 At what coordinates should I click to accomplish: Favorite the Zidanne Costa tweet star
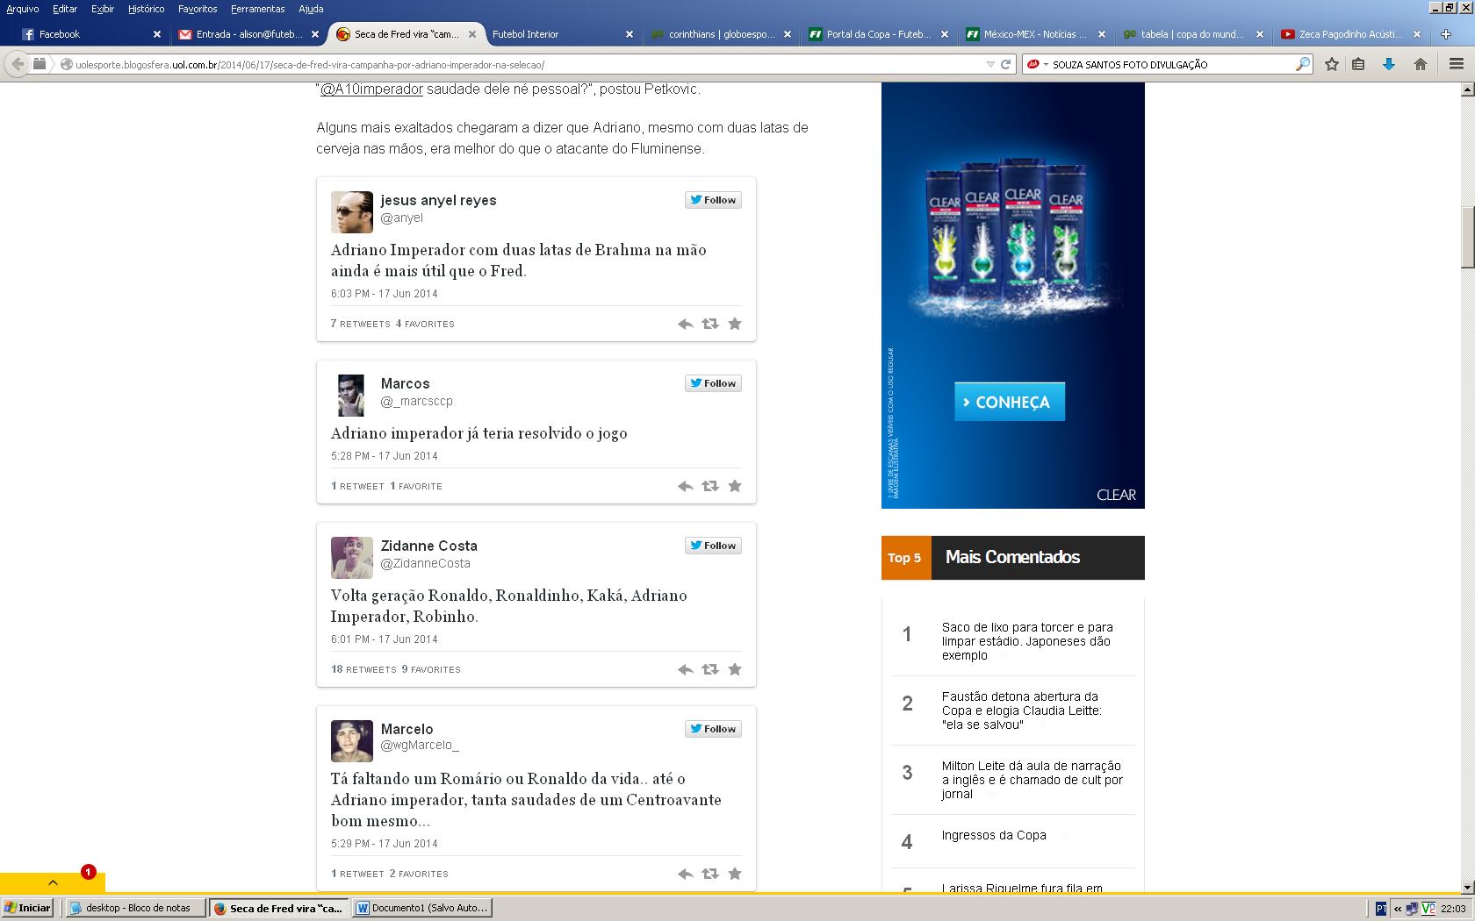coord(735,669)
